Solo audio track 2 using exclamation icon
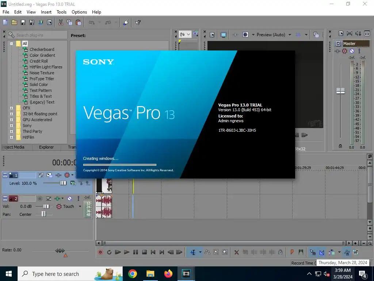 coord(78,198)
